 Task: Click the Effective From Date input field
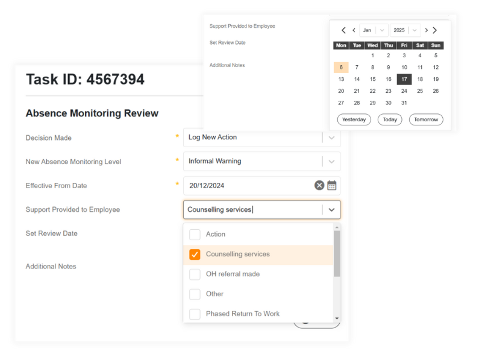point(262,186)
